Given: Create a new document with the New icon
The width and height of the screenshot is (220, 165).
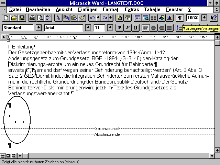Looking at the screenshot, I should click(x=6, y=18).
